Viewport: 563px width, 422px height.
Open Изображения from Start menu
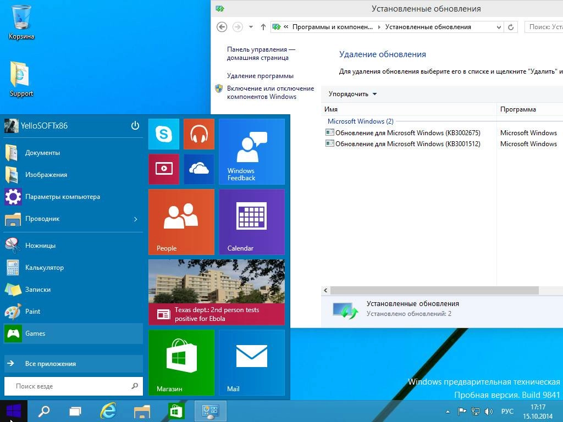tap(73, 175)
